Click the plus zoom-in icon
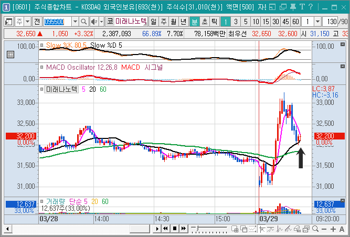The width and height of the screenshot is (350, 237). [x=333, y=229]
